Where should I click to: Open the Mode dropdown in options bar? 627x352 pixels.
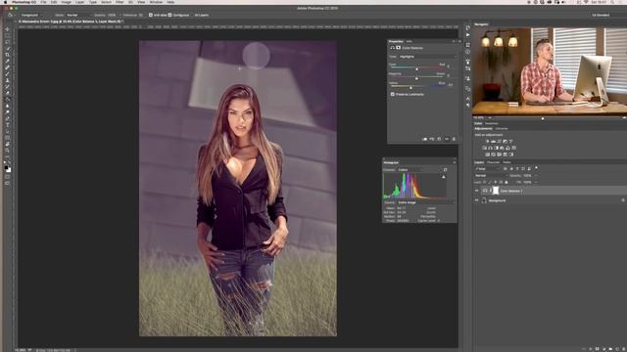pos(78,15)
